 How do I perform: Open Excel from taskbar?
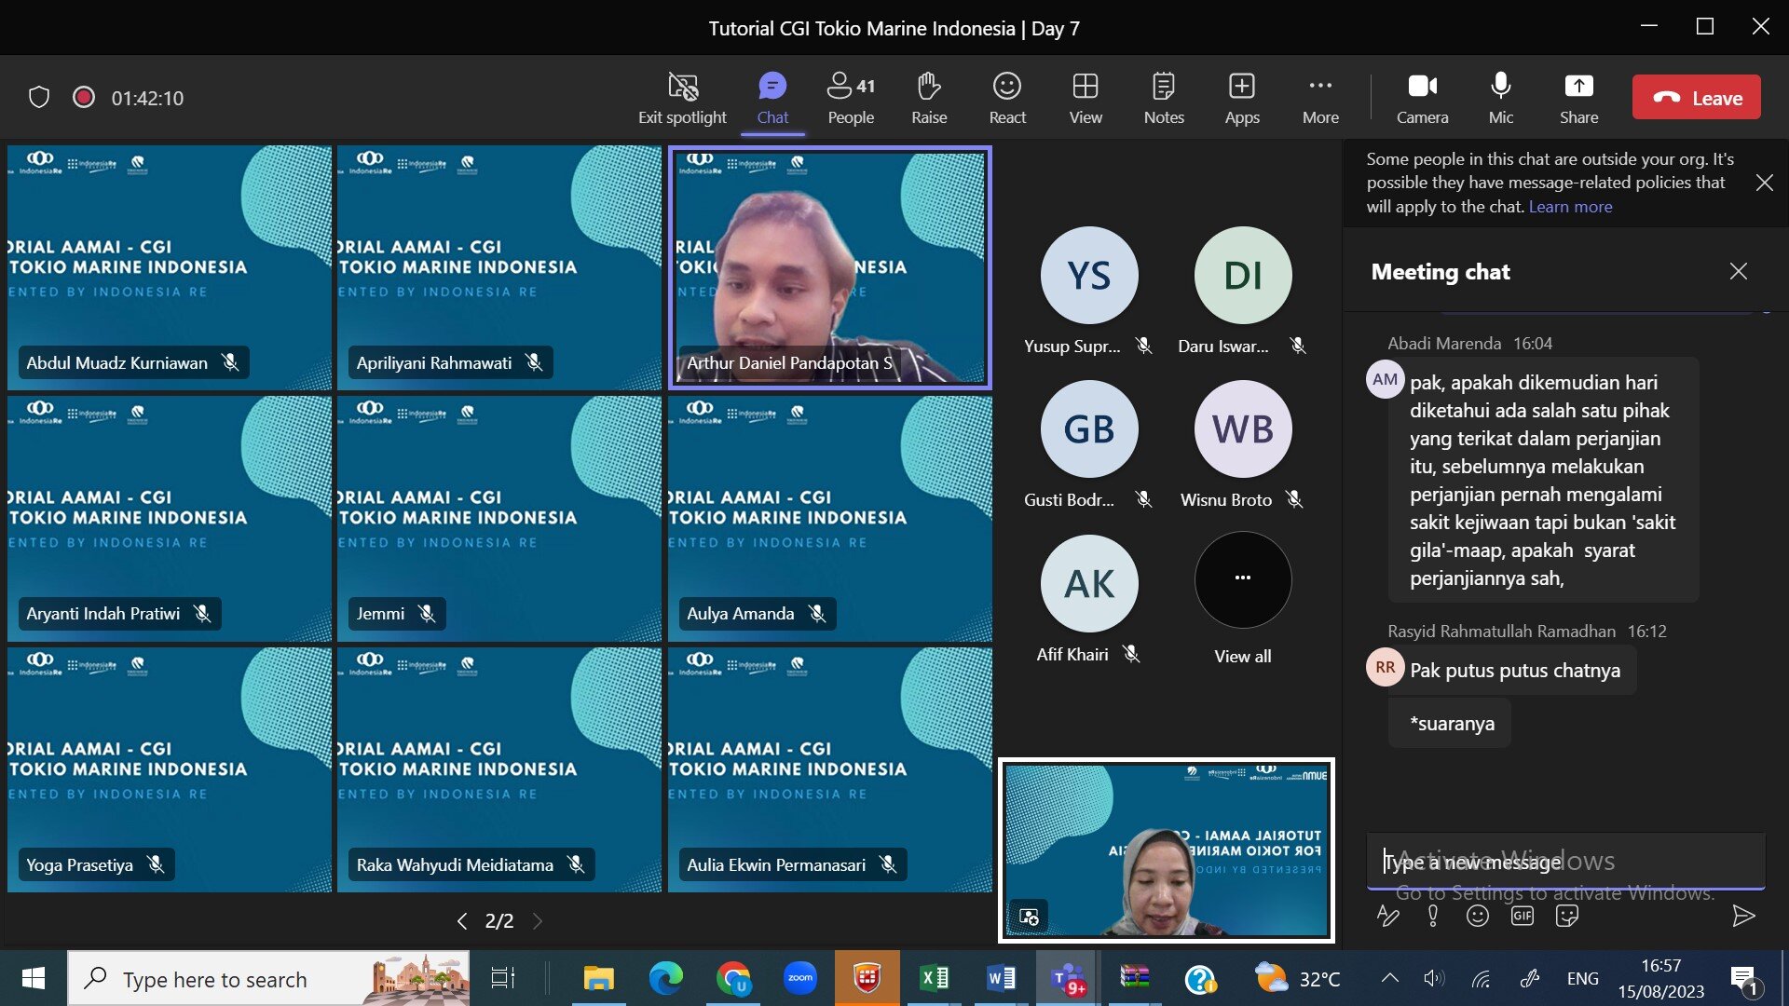pyautogui.click(x=934, y=979)
